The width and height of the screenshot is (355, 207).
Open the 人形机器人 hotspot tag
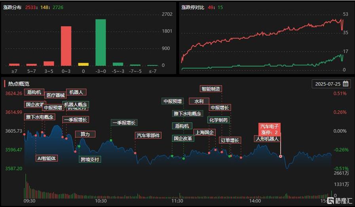(268, 139)
